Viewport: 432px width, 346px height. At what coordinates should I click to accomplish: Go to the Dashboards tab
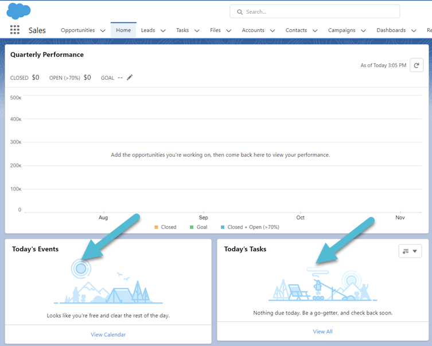(x=391, y=30)
